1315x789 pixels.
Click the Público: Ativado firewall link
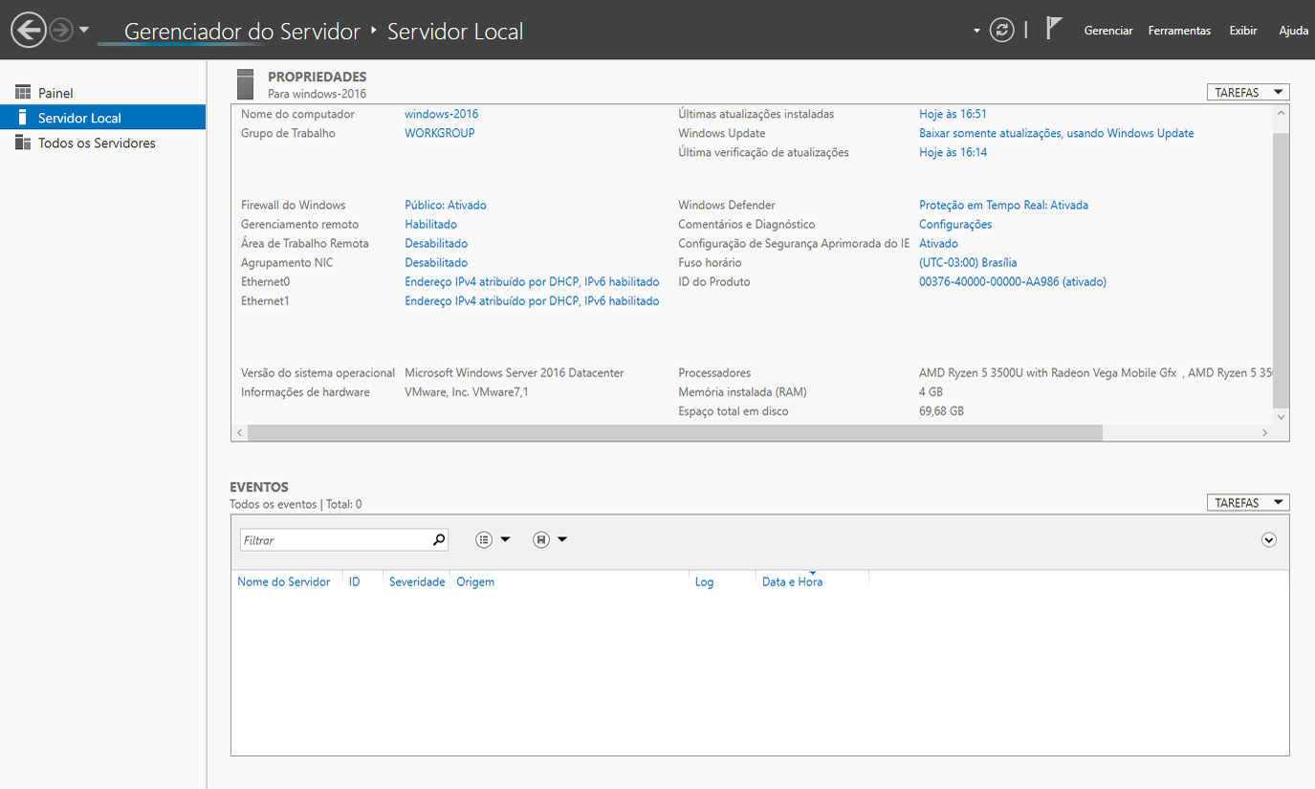click(x=445, y=205)
